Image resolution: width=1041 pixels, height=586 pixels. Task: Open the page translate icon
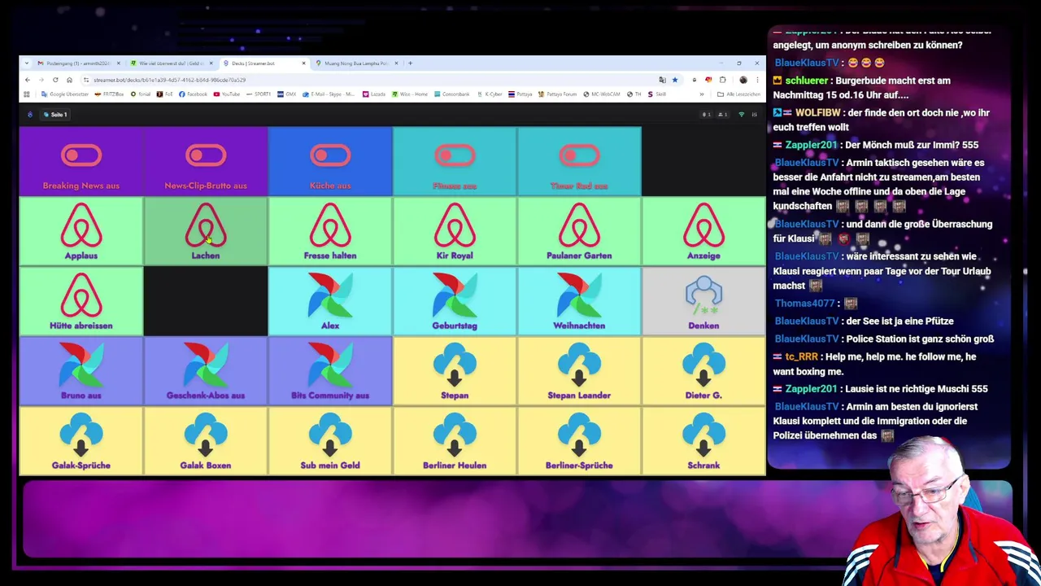click(x=662, y=80)
